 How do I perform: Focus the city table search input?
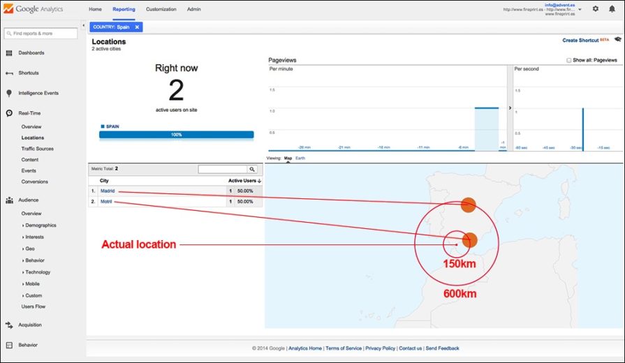(223, 170)
